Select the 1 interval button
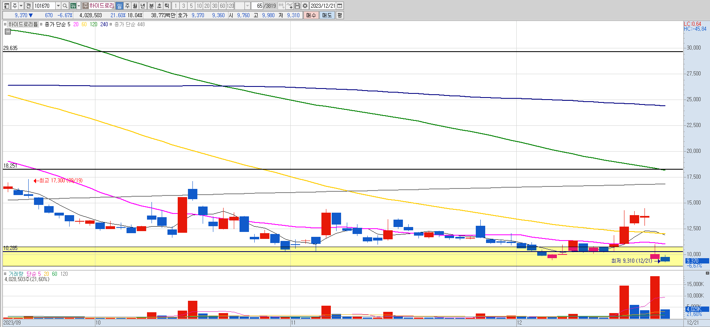This screenshot has height=327, width=710. (x=175, y=6)
